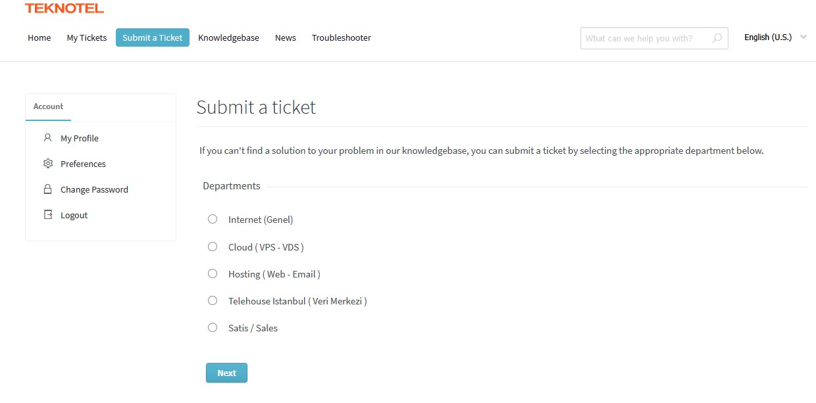The width and height of the screenshot is (816, 403).
Task: Click the Change Password lock icon
Action: coord(47,189)
